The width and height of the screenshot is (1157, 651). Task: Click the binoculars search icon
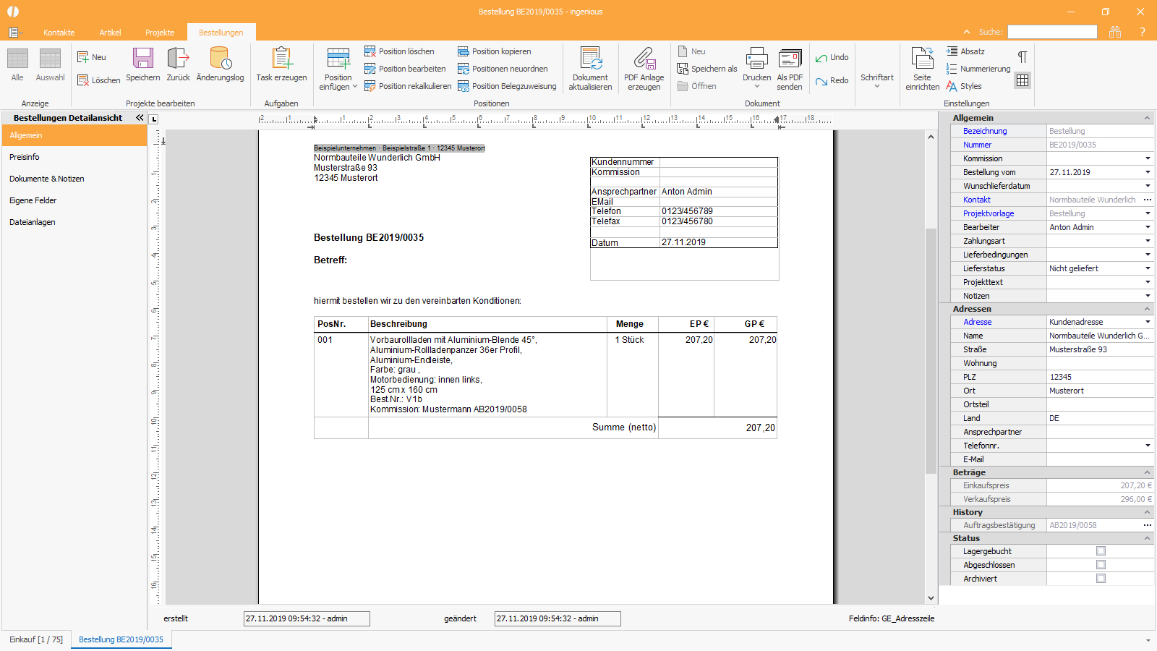coord(1114,32)
